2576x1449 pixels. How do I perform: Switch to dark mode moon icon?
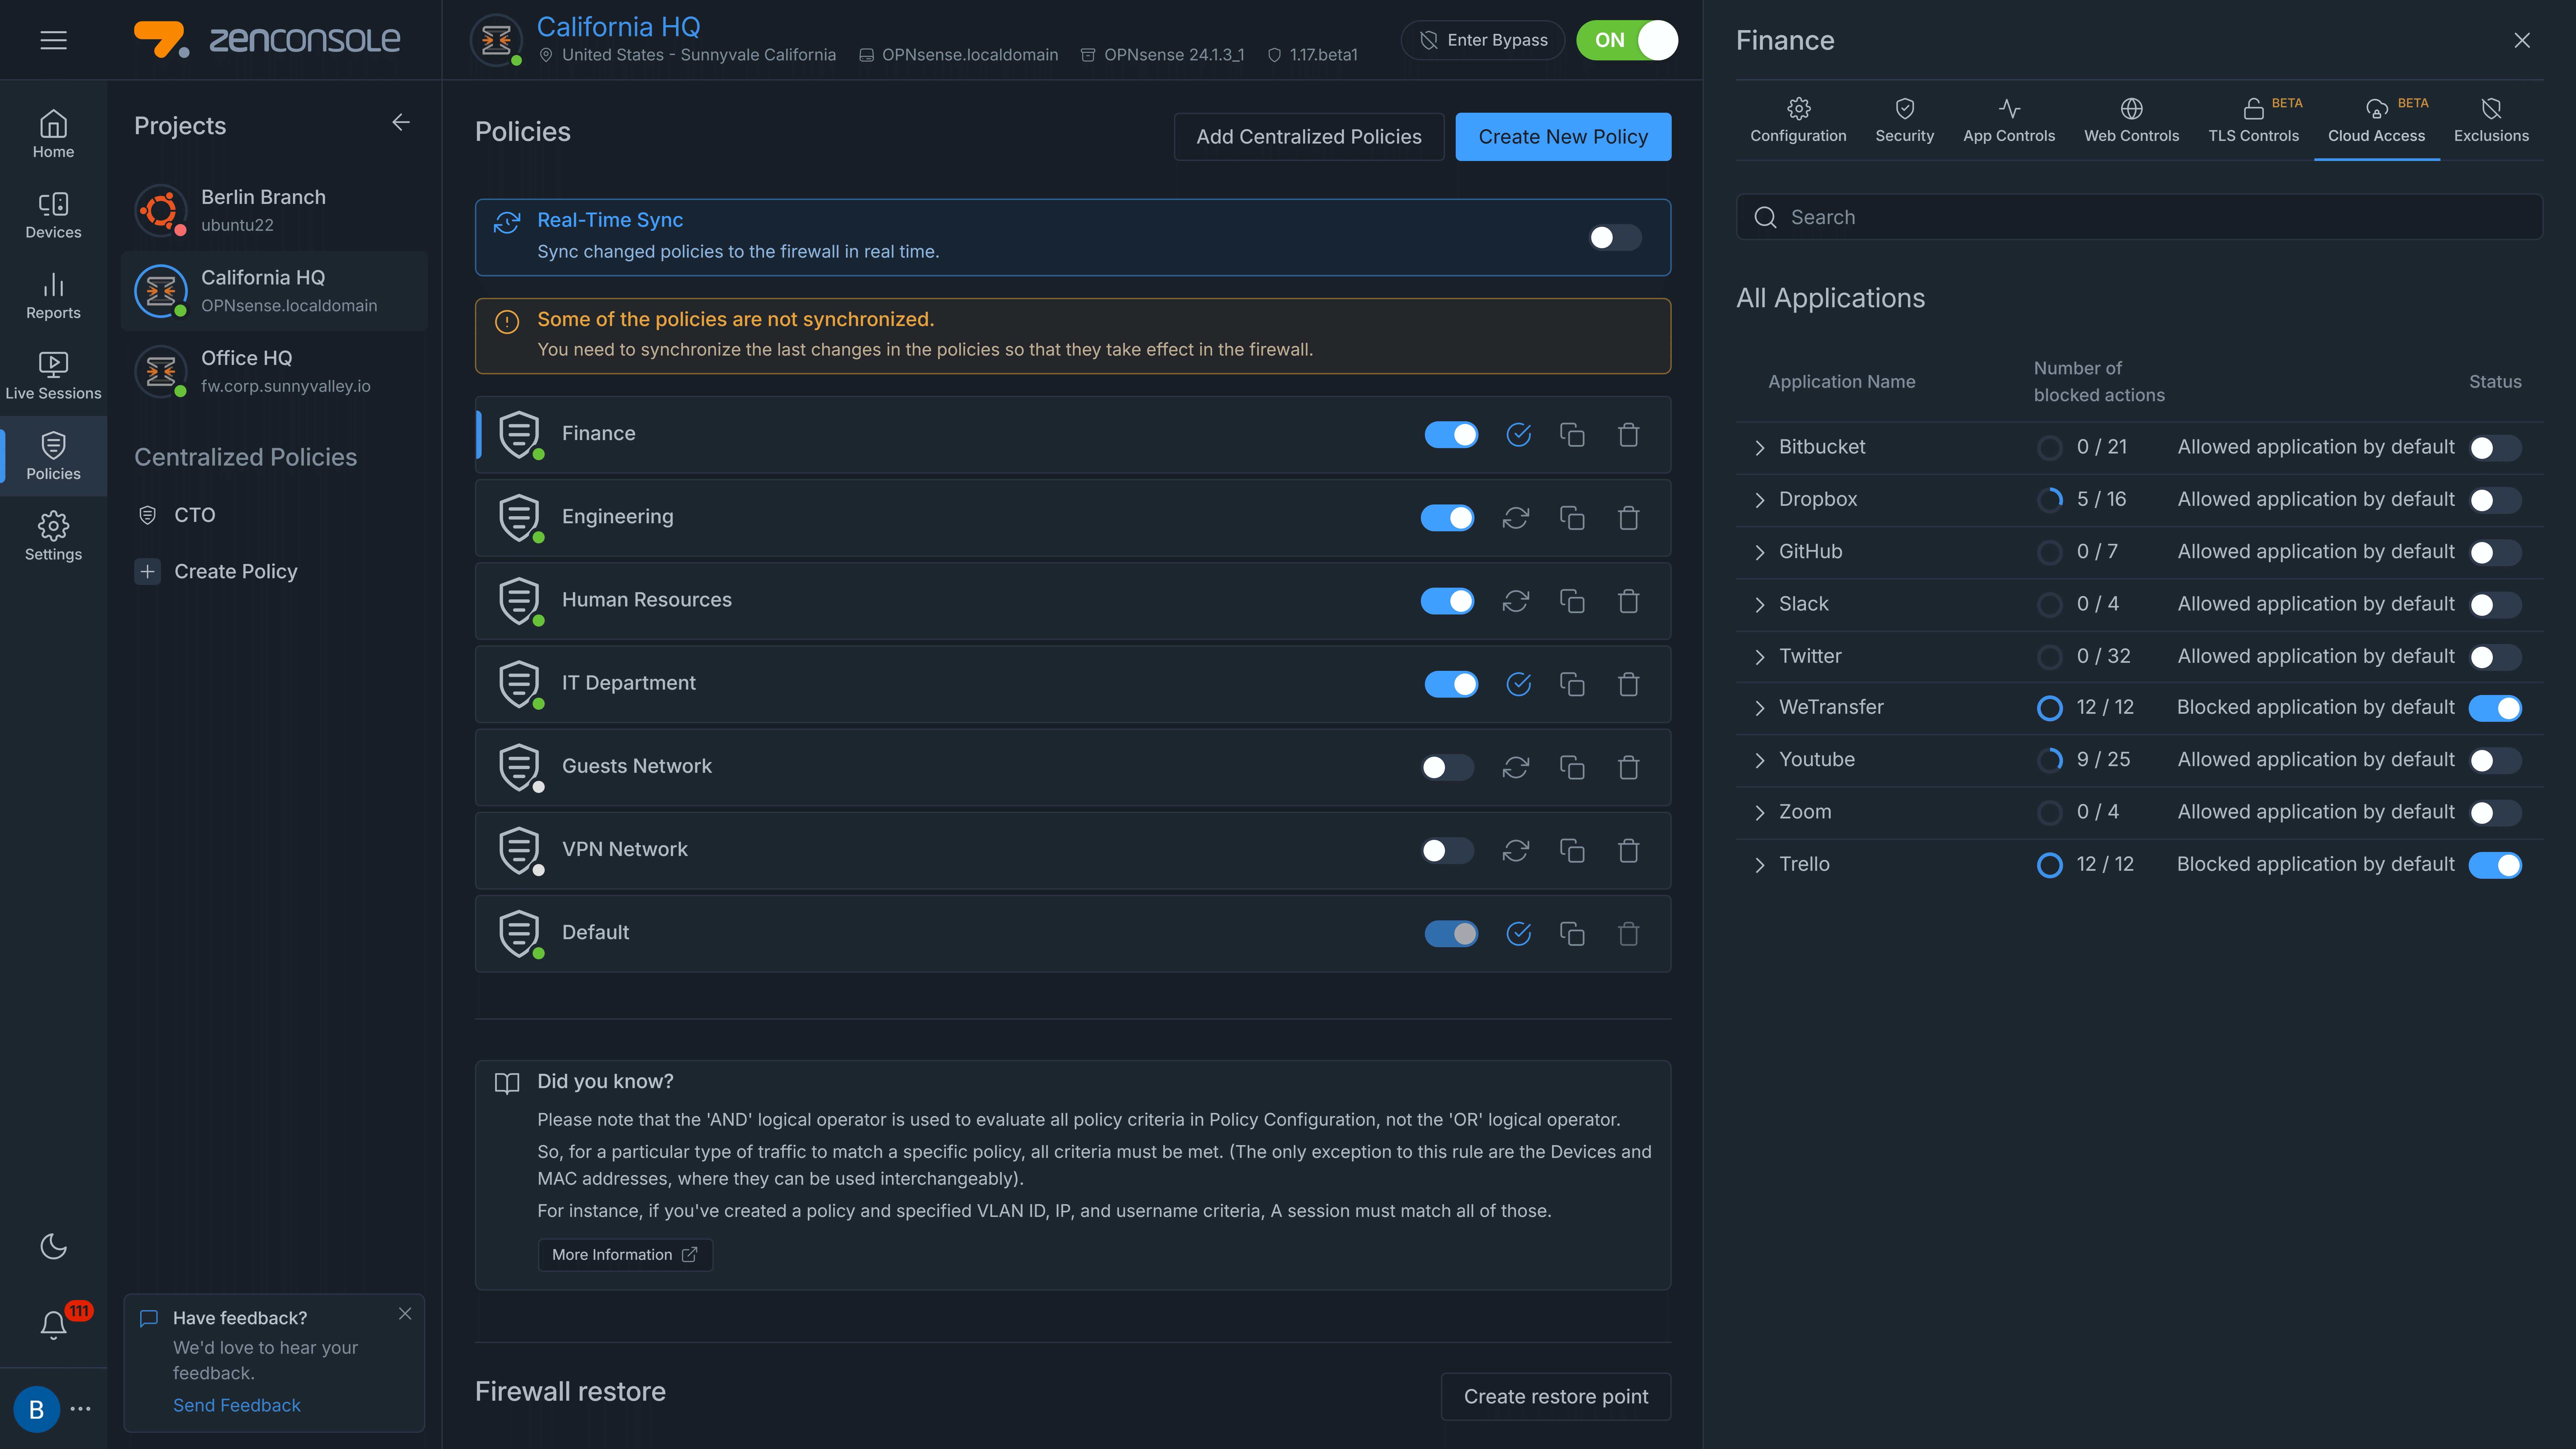point(53,1246)
